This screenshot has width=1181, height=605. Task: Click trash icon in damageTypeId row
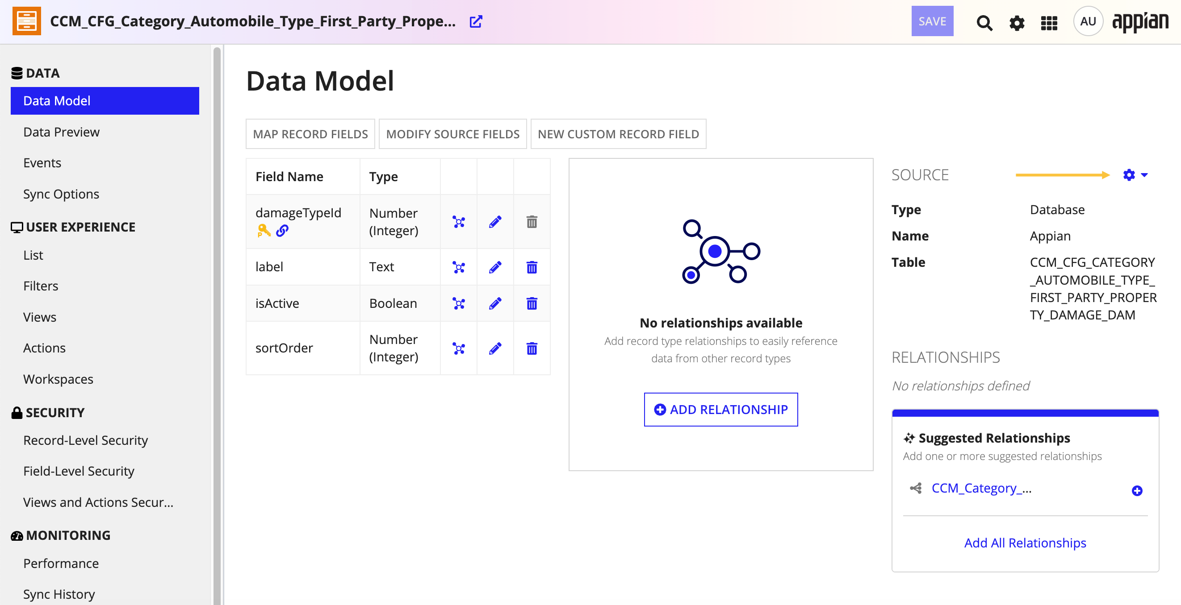[532, 222]
